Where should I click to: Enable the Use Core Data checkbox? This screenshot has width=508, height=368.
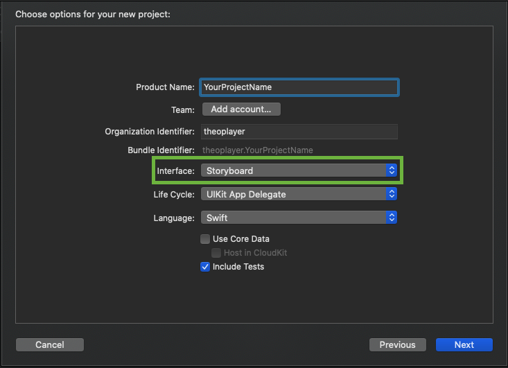[205, 239]
